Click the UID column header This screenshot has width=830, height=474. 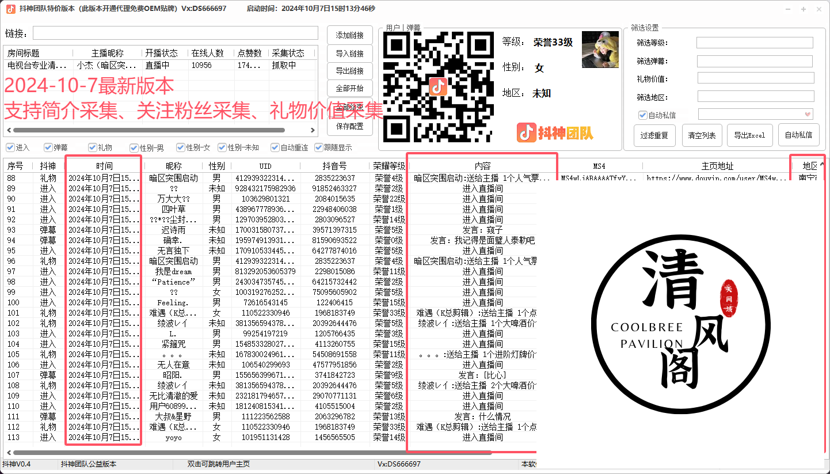click(265, 166)
